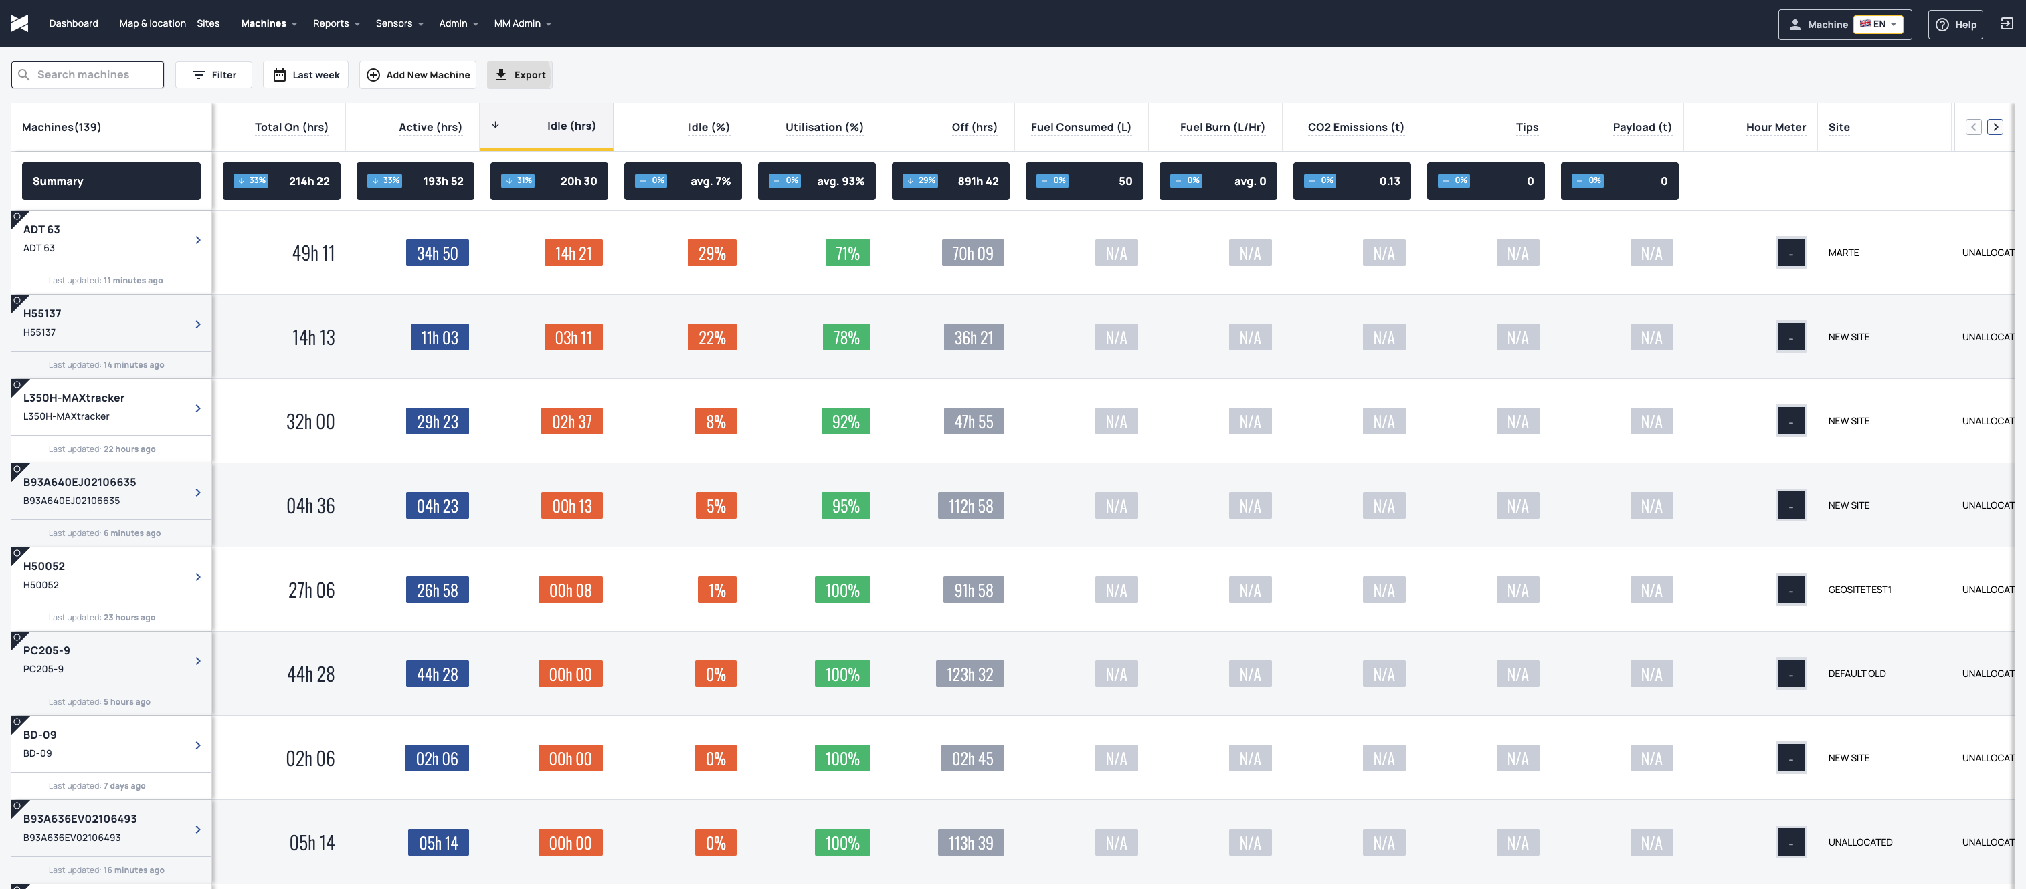Open ADT 63 machine details chevron
Image resolution: width=2026 pixels, height=889 pixels.
point(198,240)
